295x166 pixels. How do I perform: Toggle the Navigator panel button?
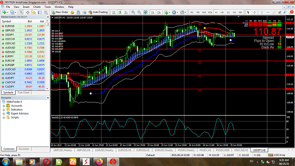click(34, 12)
